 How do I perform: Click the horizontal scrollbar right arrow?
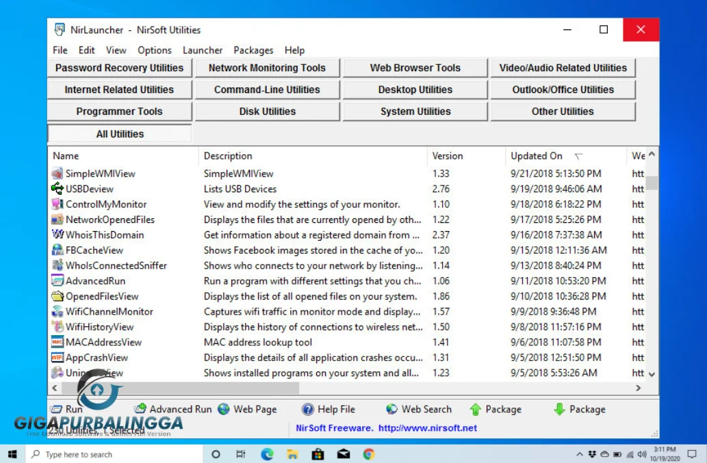(x=638, y=388)
